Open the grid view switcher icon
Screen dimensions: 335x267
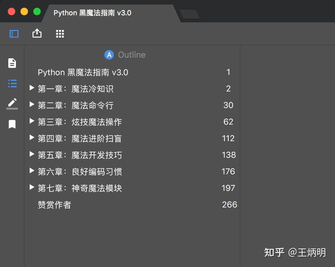tap(60, 33)
